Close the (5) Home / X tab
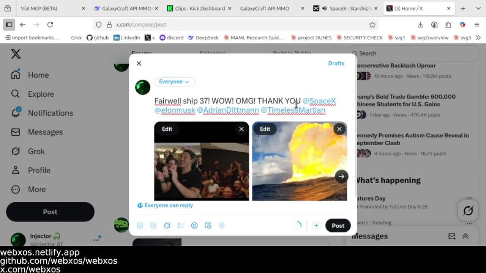The image size is (486, 273). [448, 8]
